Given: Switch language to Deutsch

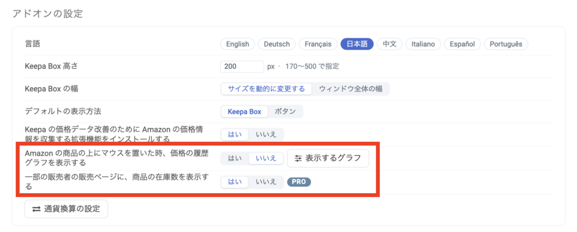Looking at the screenshot, I should 277,44.
